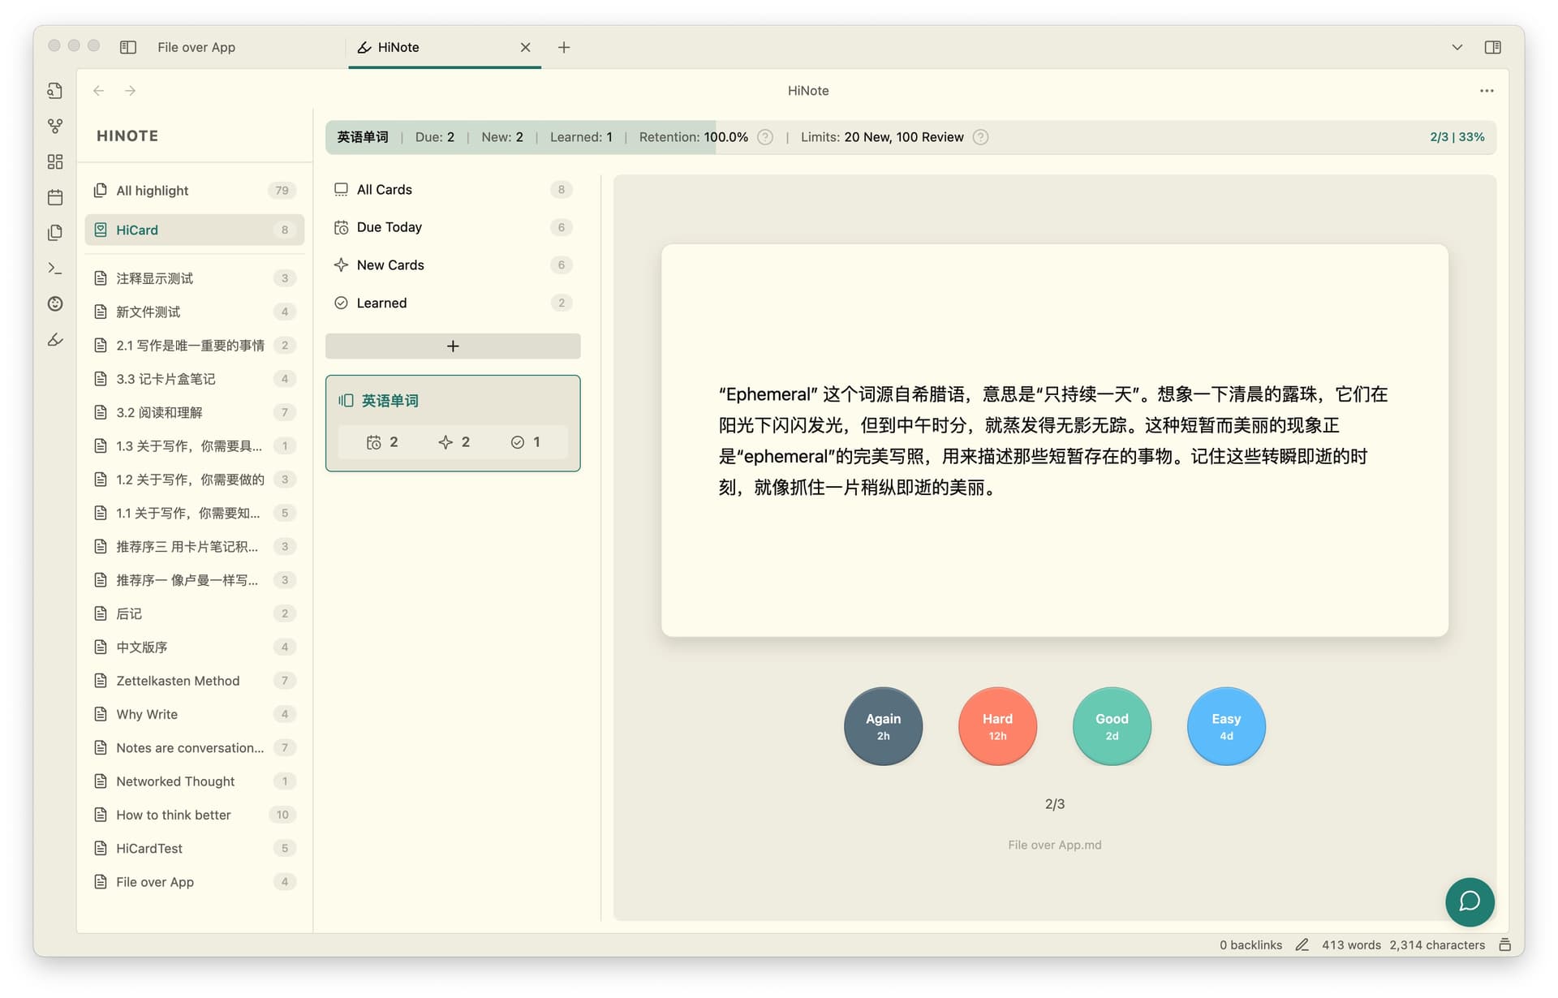Click the 2/3 | 33% progress indicator
Image resolution: width=1558 pixels, height=998 pixels.
[x=1457, y=137]
